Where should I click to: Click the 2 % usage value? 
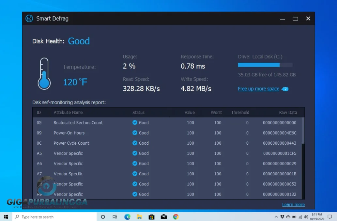pos(129,66)
